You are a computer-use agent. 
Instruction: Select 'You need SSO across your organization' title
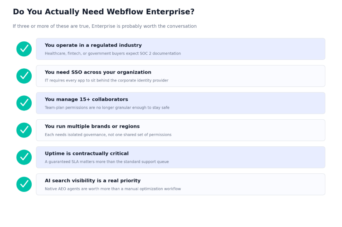coord(98,72)
